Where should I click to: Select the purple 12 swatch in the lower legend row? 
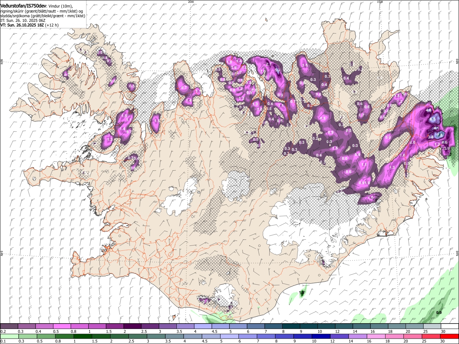pos(339,336)
